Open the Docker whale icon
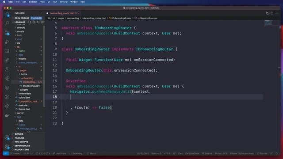 [7, 115]
